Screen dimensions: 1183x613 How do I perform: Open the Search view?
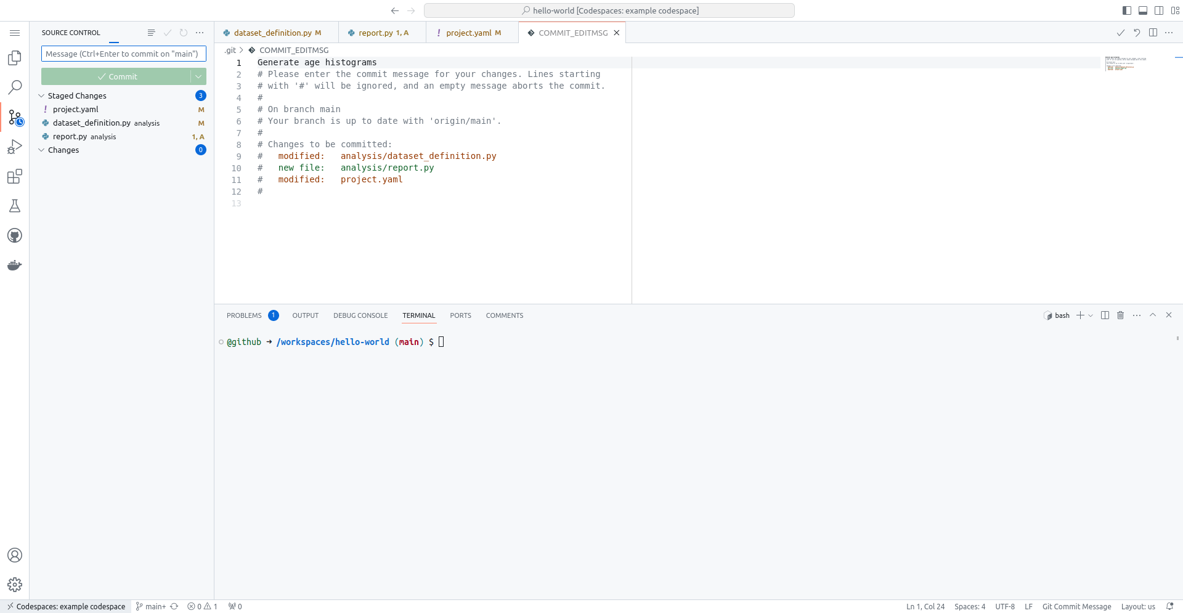click(x=15, y=87)
